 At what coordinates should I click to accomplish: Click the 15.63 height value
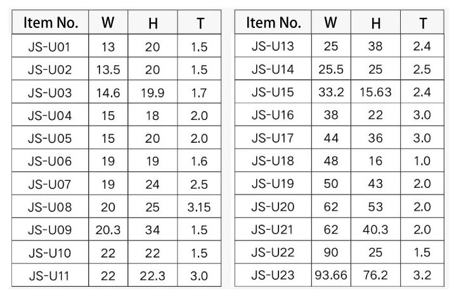[375, 93]
